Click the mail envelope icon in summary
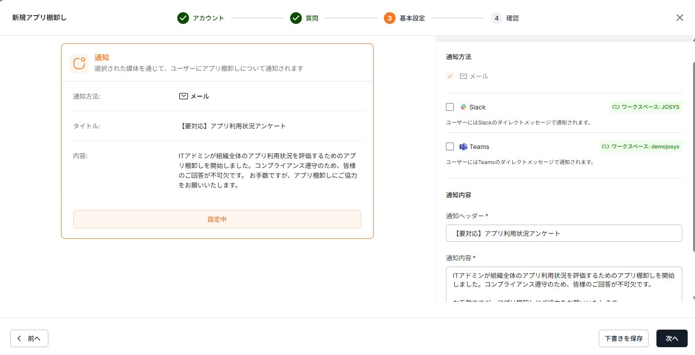 (184, 96)
